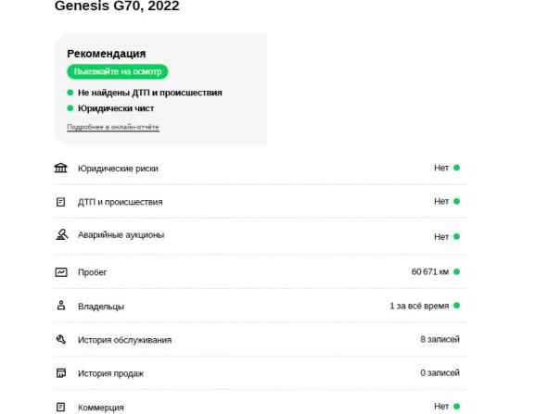Click the Пробег mileage chart icon
Screen dimensions: 548x414
[x=61, y=272]
